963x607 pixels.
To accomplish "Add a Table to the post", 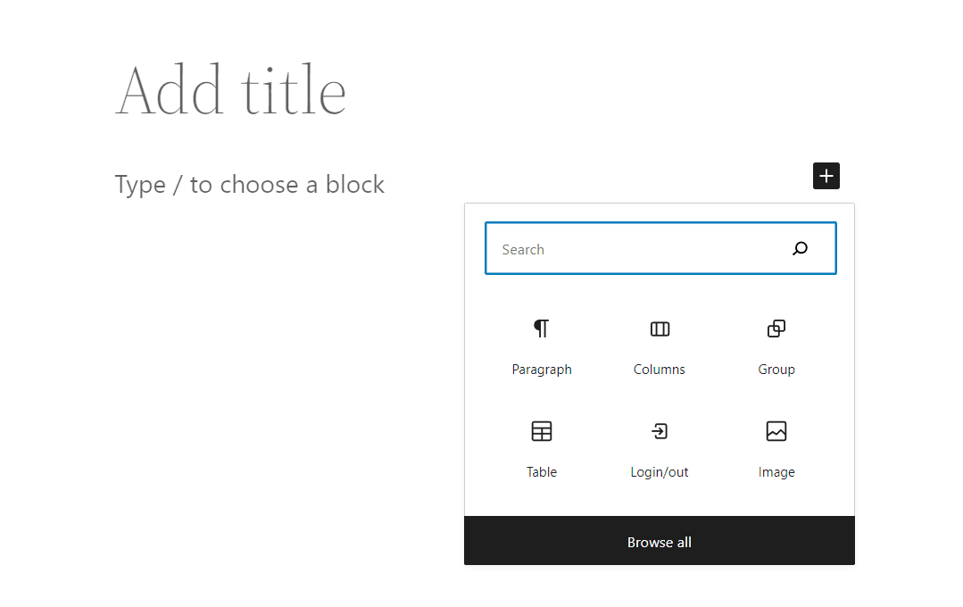I will click(542, 449).
